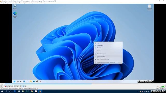
Task: Click total time label 01:41
Action: (x=164, y=84)
